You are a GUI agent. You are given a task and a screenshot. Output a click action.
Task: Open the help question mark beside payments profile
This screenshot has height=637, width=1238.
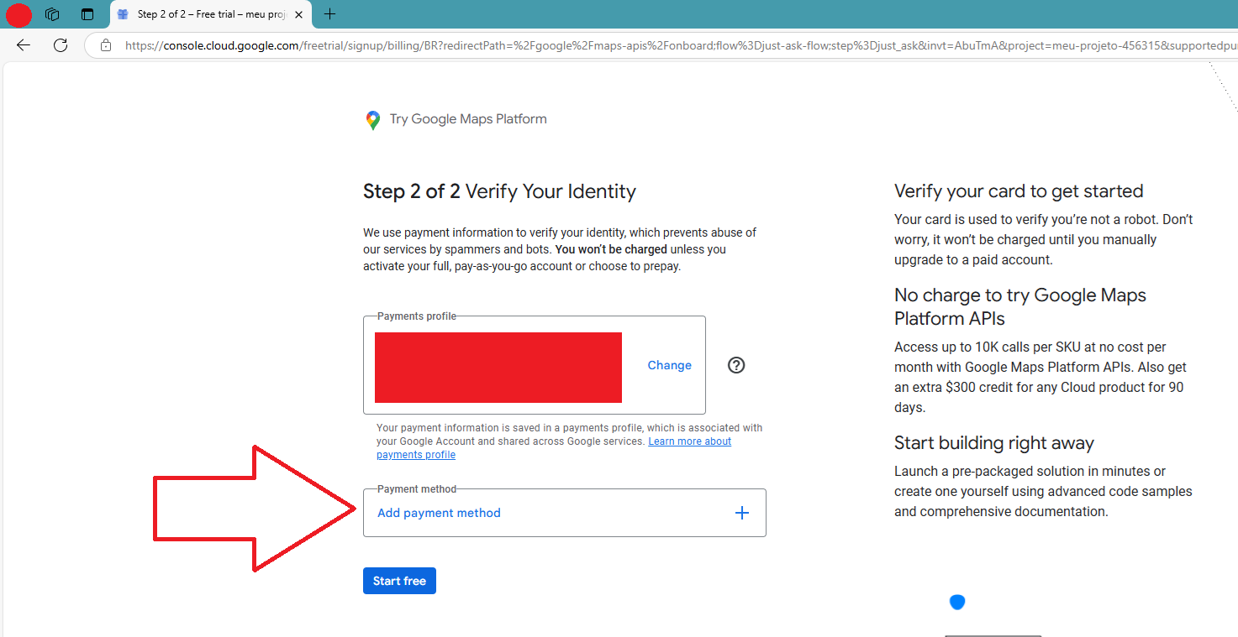tap(736, 365)
